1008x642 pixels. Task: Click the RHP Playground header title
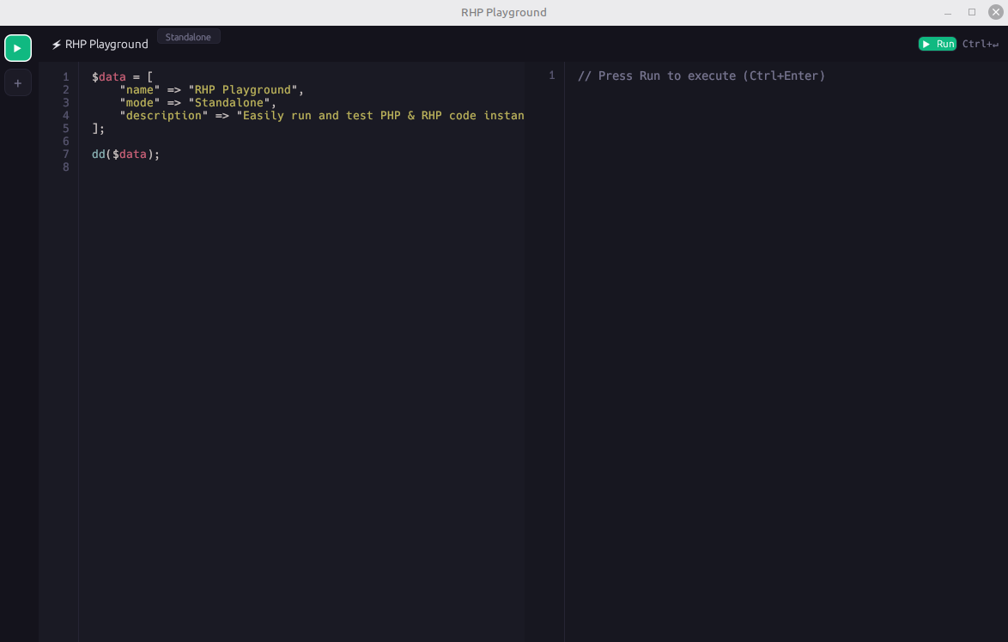click(106, 45)
